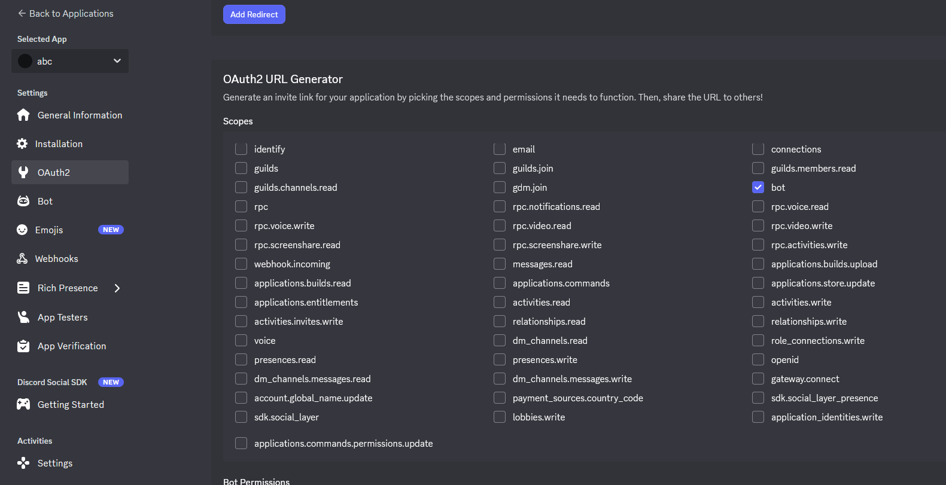946x485 pixels.
Task: Click the Emojis smiley icon
Action: pos(22,230)
